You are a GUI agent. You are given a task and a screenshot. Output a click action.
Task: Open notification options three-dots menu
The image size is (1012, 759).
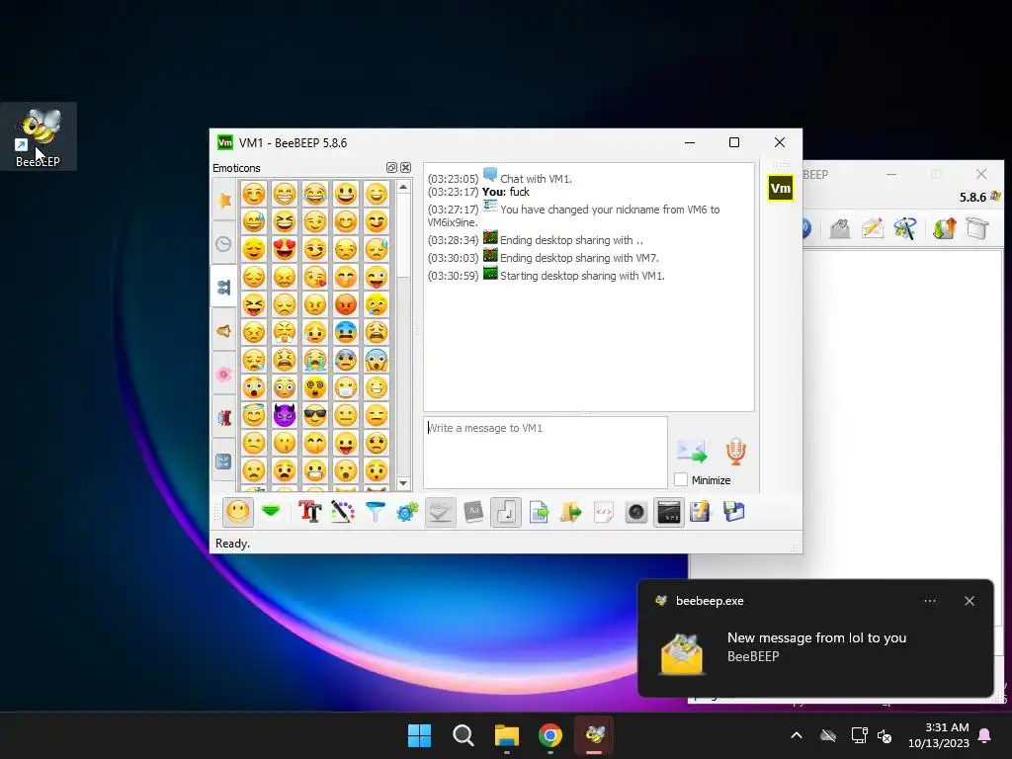930,601
